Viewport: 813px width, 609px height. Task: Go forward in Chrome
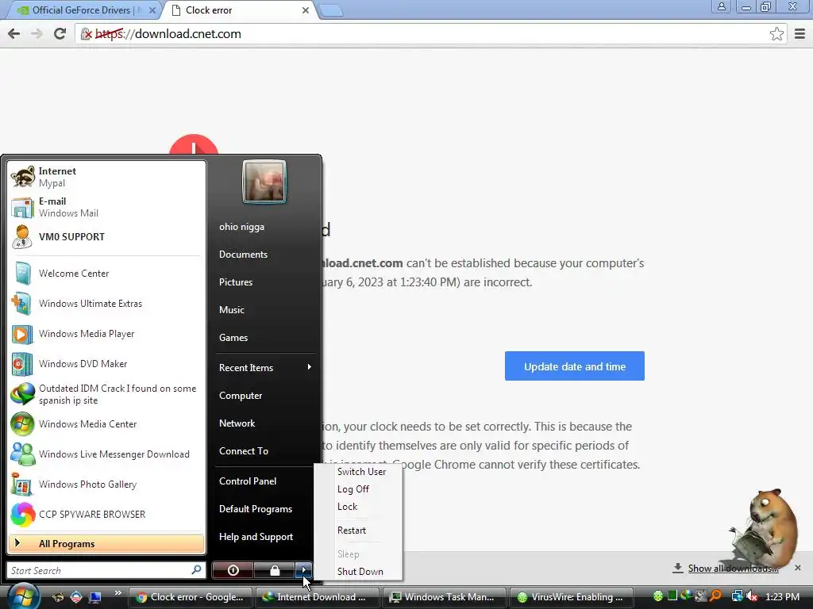[x=37, y=33]
